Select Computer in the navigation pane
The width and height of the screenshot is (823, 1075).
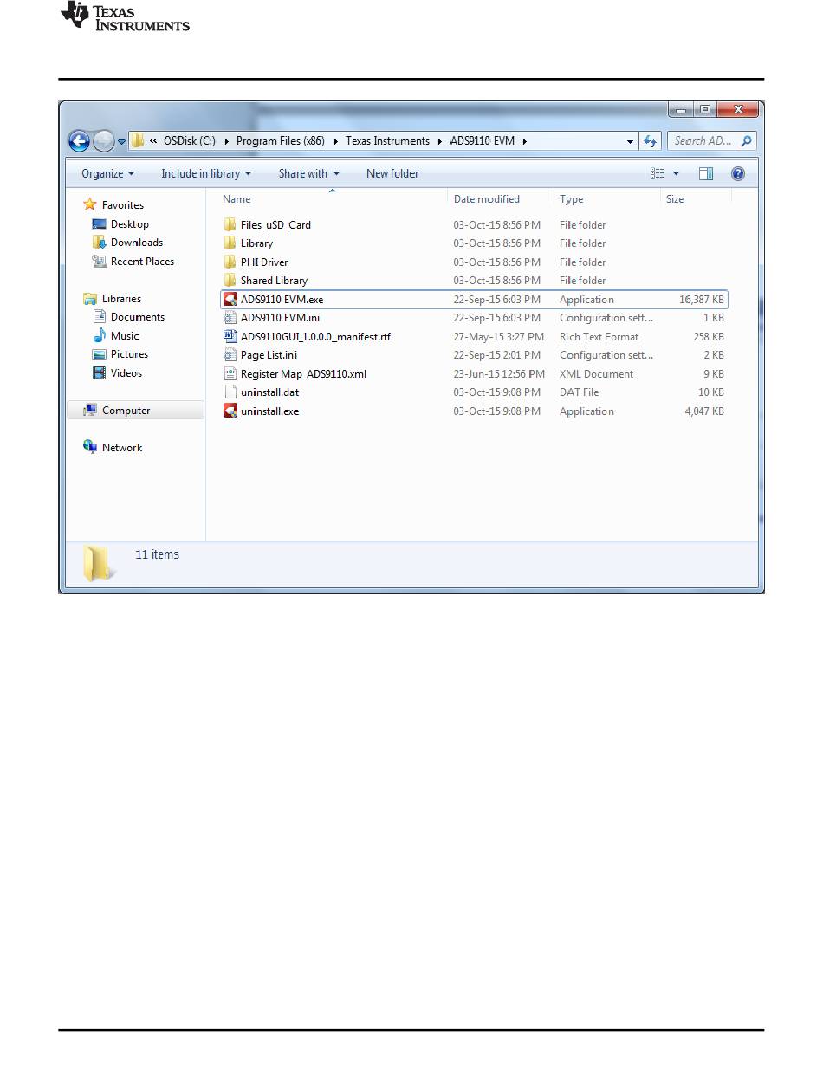point(126,411)
